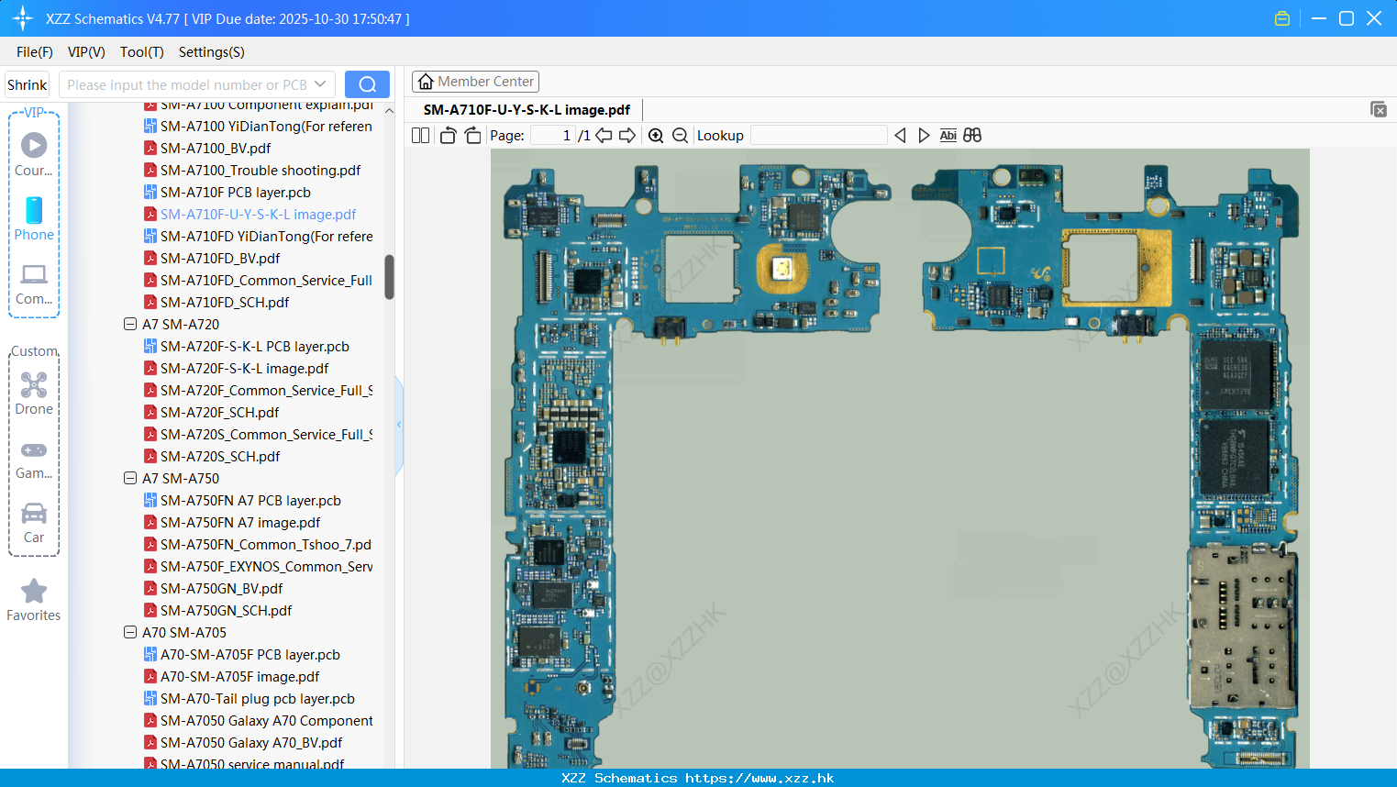Viewport: 1397px width, 787px height.
Task: Click the Lookup text field
Action: [x=819, y=136]
